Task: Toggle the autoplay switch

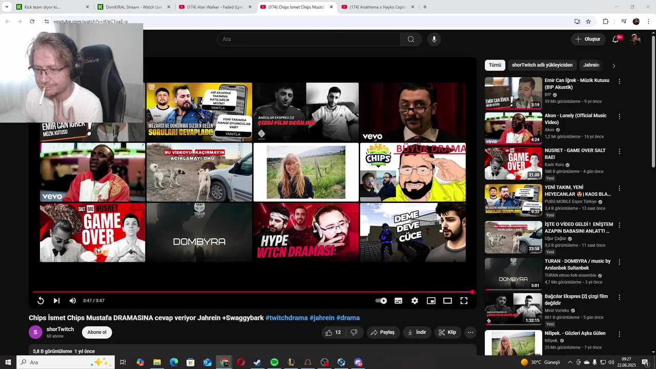Action: tap(381, 301)
